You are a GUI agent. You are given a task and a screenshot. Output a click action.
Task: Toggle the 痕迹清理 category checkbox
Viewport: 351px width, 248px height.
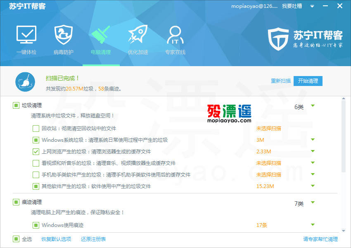tap(16, 202)
